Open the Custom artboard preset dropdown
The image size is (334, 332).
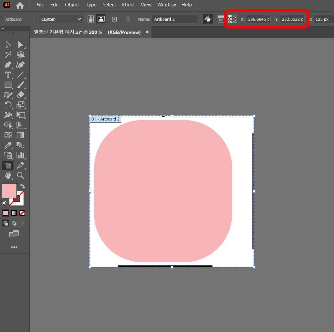click(x=61, y=19)
